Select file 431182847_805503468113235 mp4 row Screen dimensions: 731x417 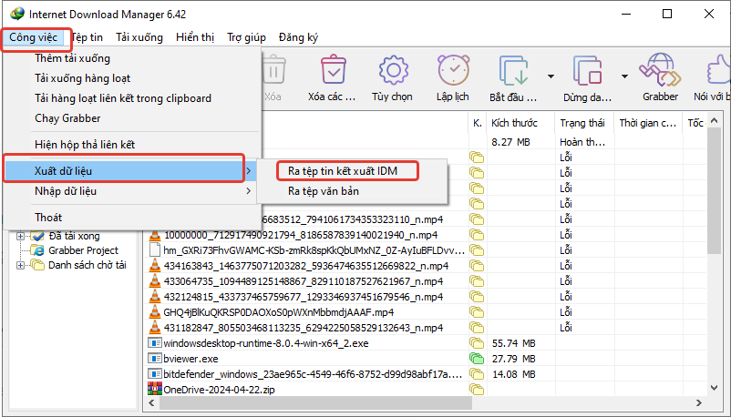304,328
